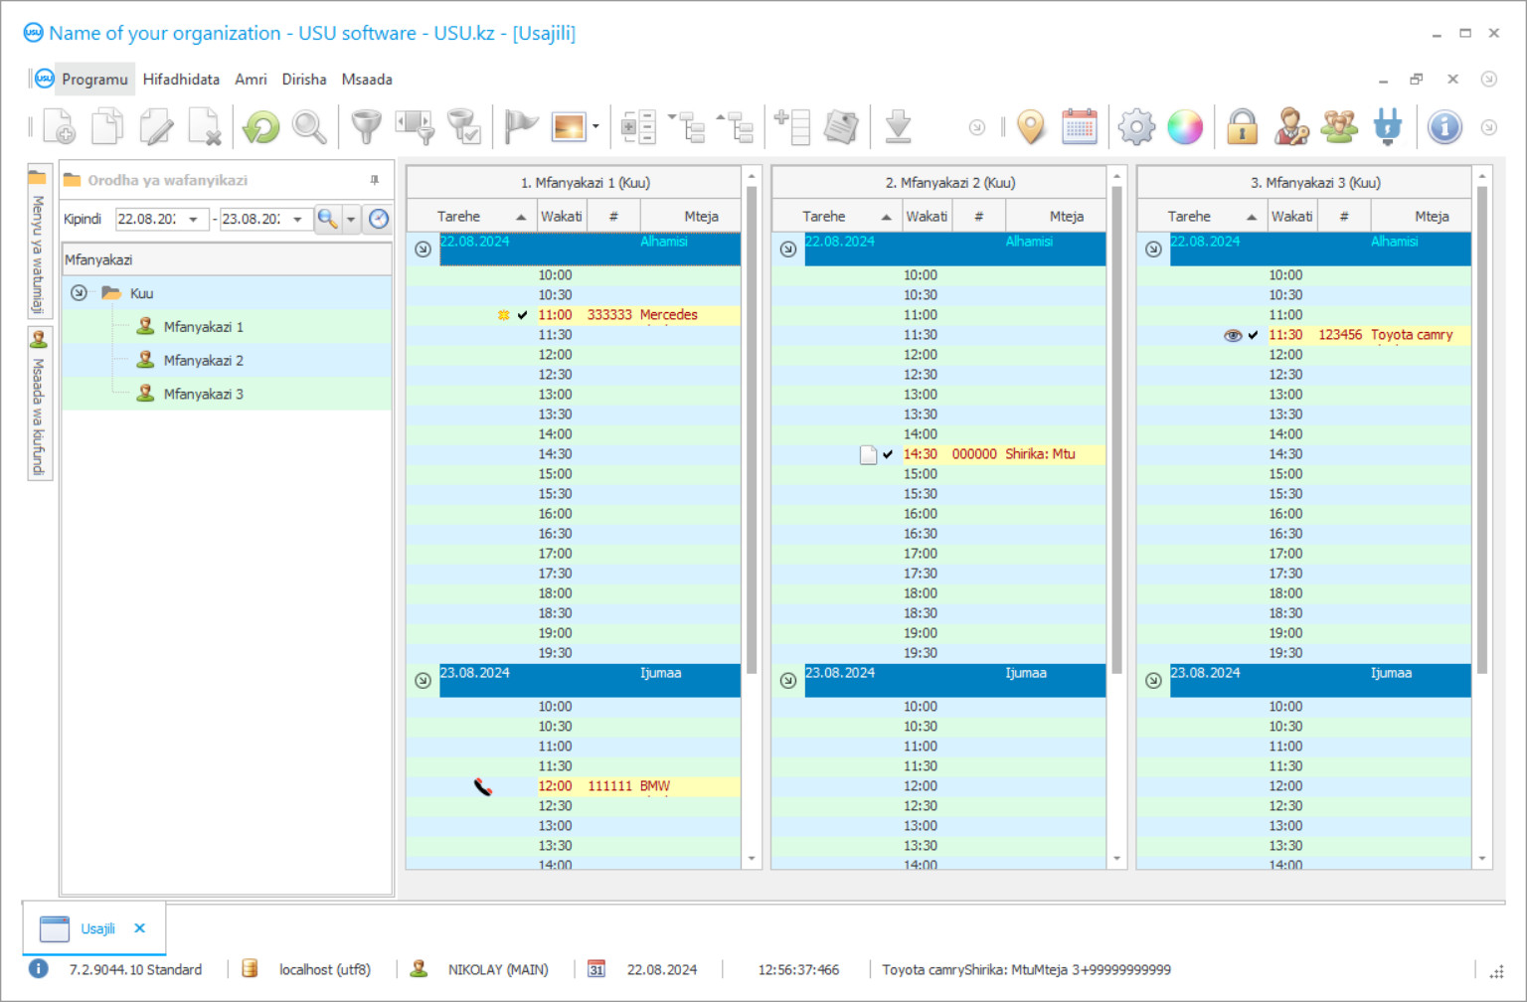Viewport: 1527px width, 1002px height.
Task: Select Mfanyakazi 2 in employee tree
Action: click(203, 361)
